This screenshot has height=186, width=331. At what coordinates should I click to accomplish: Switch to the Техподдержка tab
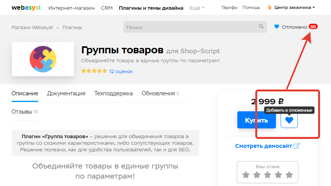(113, 93)
